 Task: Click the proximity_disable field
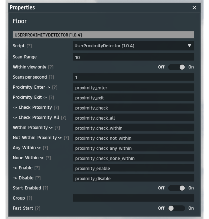pos(133,178)
